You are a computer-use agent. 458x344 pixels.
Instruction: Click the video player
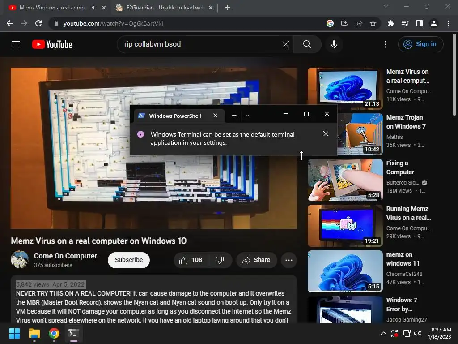pos(154,148)
